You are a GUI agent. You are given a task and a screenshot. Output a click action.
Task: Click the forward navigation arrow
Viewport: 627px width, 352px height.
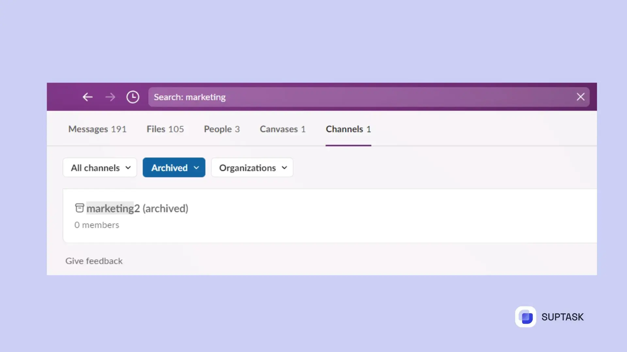click(x=110, y=97)
